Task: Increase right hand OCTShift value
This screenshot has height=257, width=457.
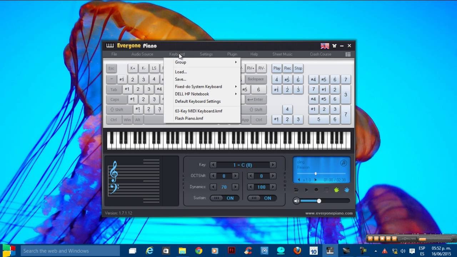Action: coord(273,176)
